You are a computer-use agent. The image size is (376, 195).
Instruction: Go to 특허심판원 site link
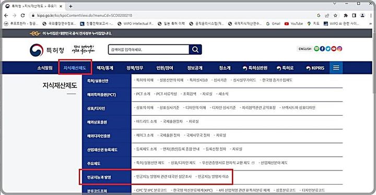[x=255, y=68]
